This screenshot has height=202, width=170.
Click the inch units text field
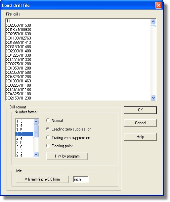81,179
